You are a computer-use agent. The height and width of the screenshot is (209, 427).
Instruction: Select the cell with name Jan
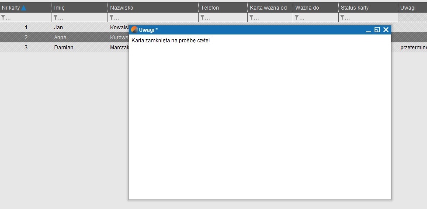tap(80, 27)
